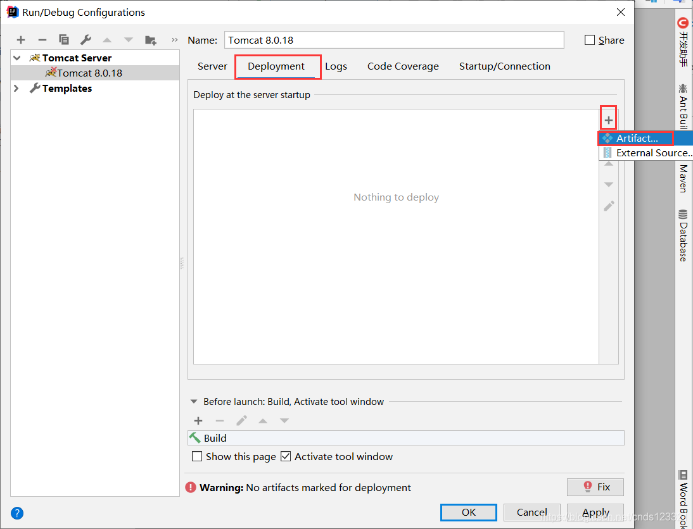The image size is (693, 529).
Task: Collapse the Before launch section triangle
Action: 194,402
